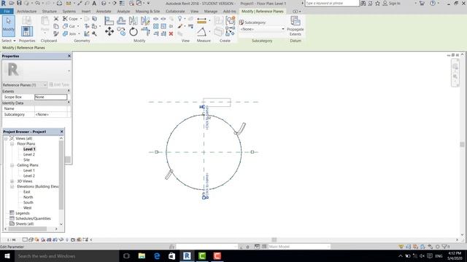This screenshot has width=467, height=262.
Task: Click the Align tool icon
Action: pos(109,21)
